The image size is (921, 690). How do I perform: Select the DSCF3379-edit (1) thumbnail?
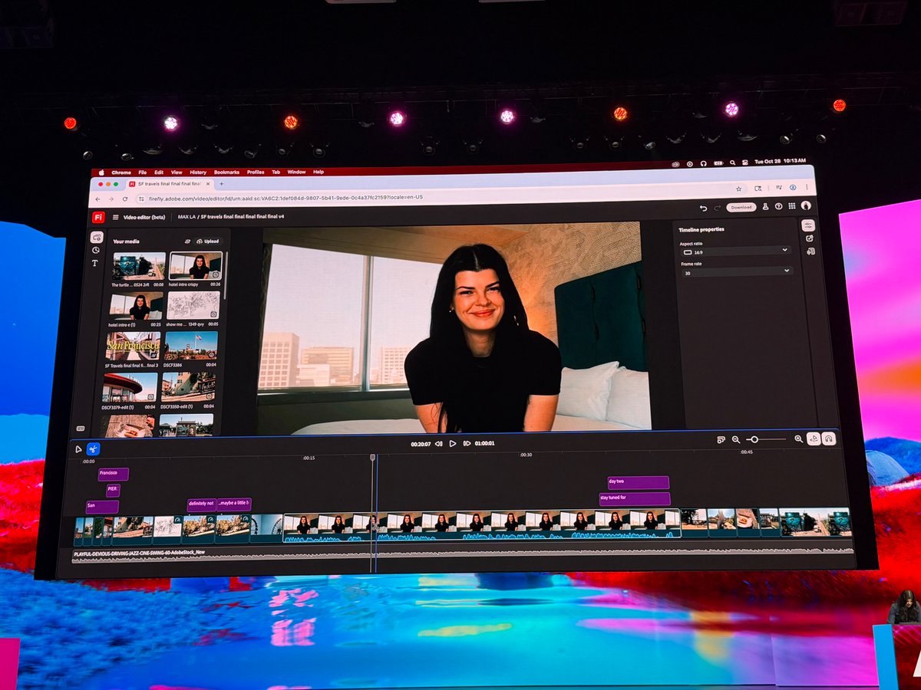click(130, 386)
